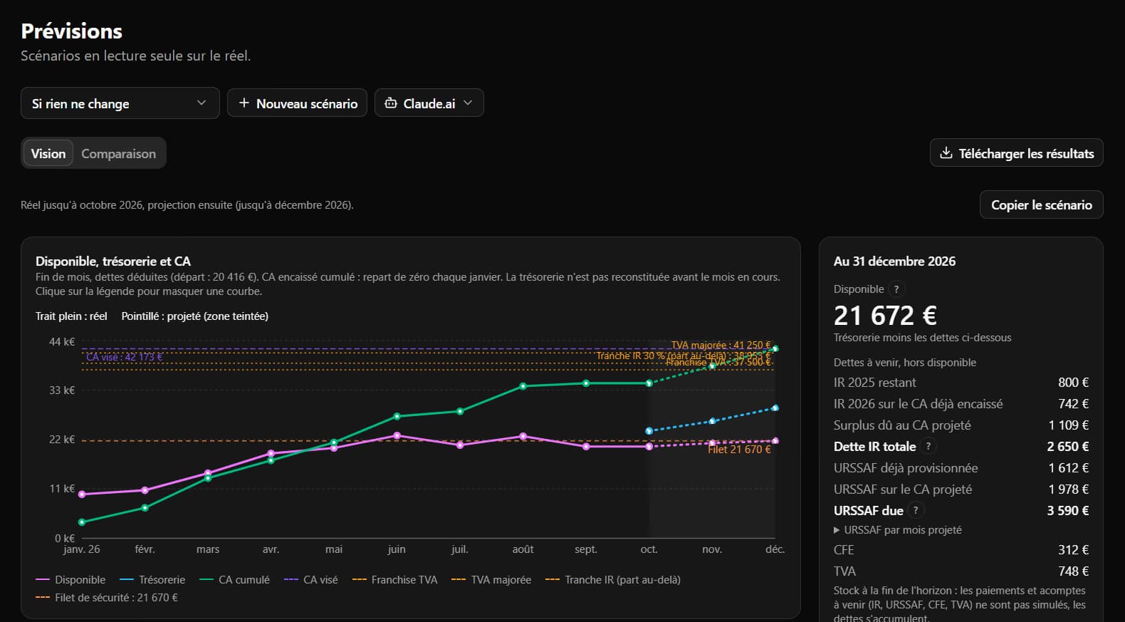1125x622 pixels.
Task: Click the Surplus dû au CA projeté row
Action: click(961, 425)
